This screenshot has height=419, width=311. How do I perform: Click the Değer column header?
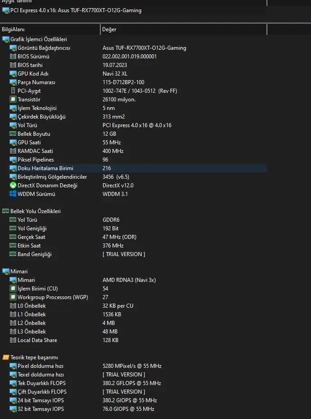tap(184, 29)
